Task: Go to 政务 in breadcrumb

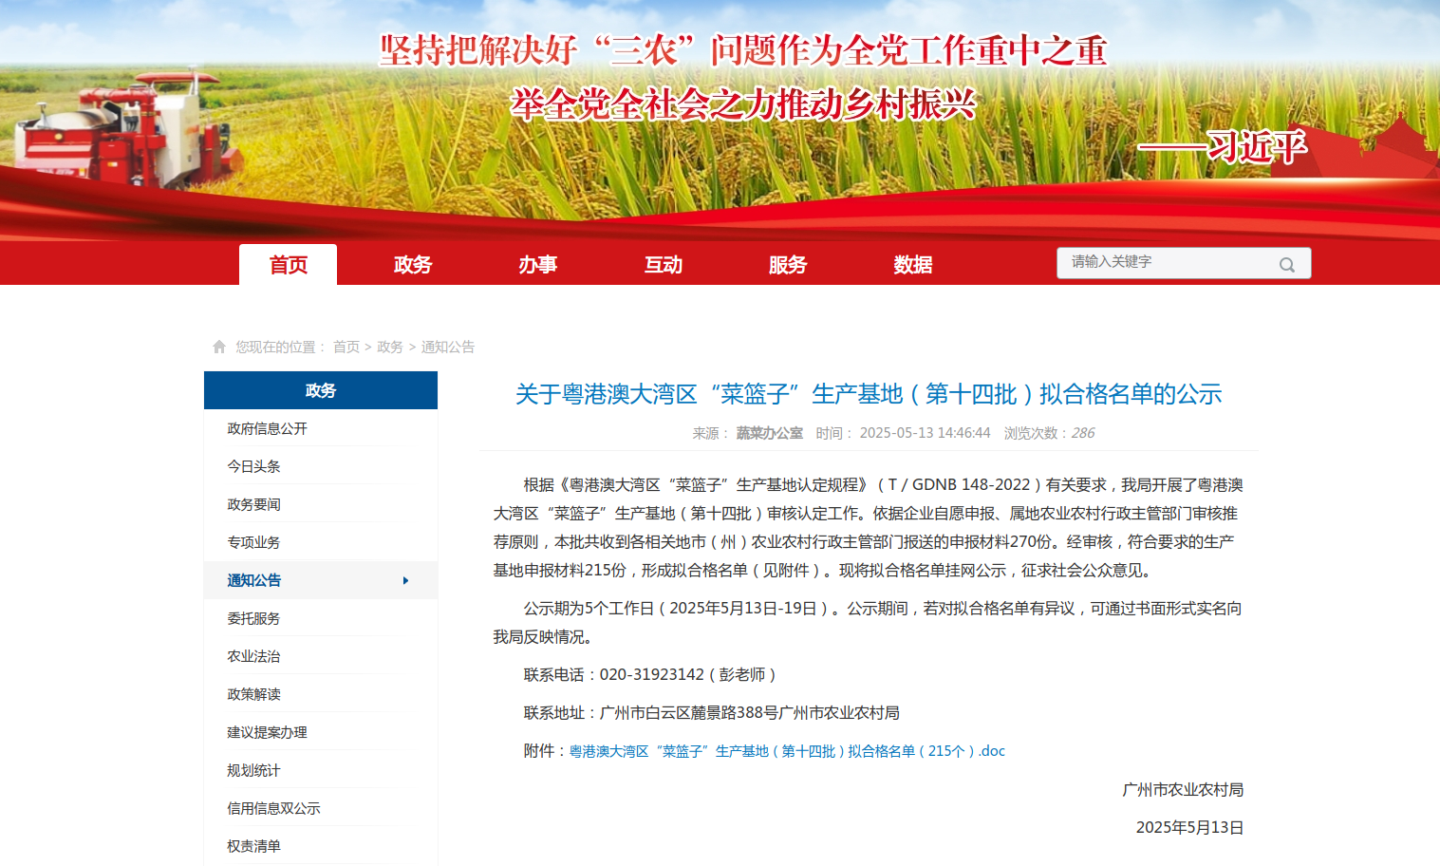Action: 390,347
